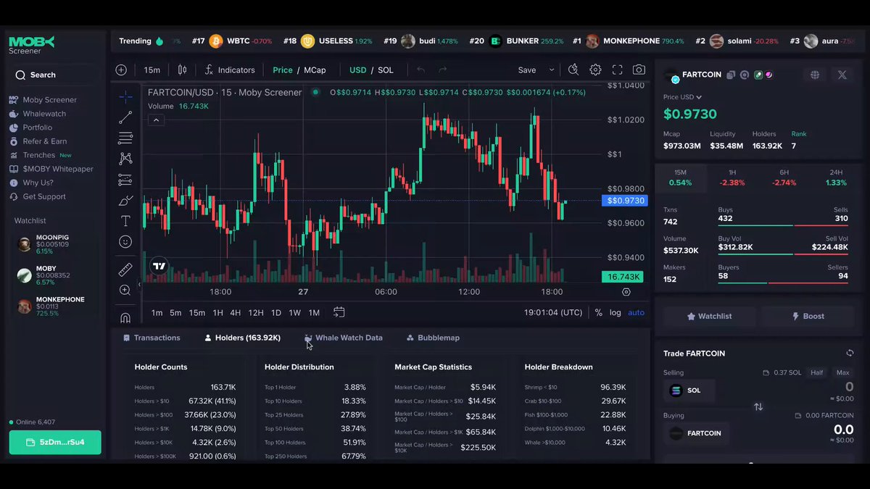This screenshot has height=489, width=870.
Task: Add FARTCOIN to Watchlist button
Action: 709,316
